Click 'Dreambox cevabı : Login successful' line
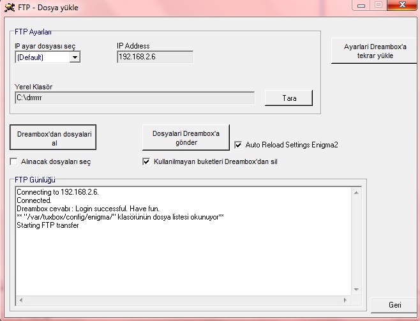 (x=88, y=209)
